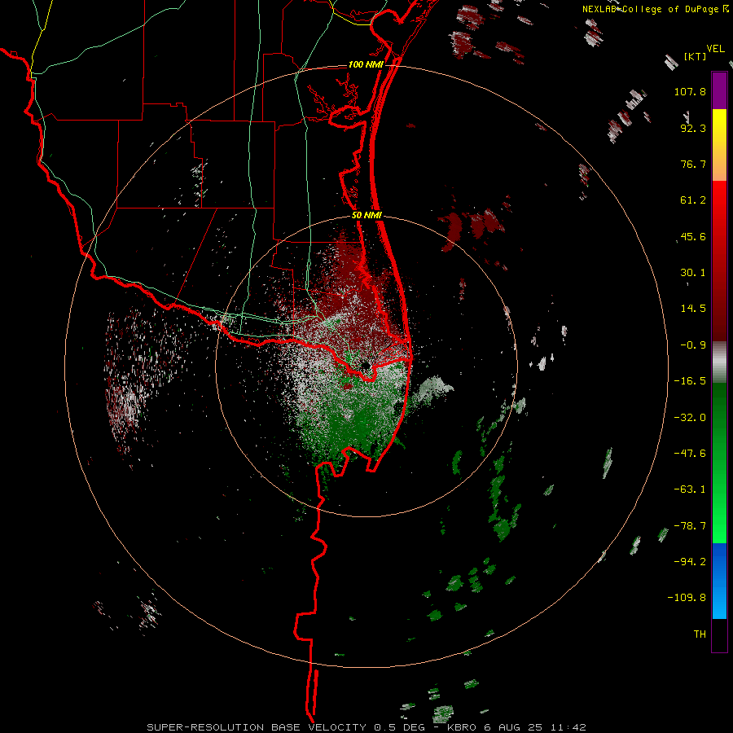Click the Super-Resolution Base Velocity caption text

click(366, 727)
